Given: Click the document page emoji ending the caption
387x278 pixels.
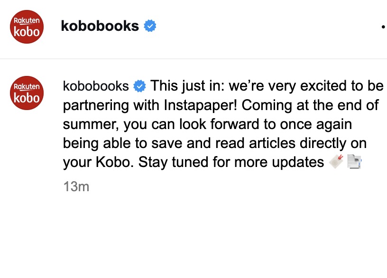Looking at the screenshot, I should [x=355, y=162].
